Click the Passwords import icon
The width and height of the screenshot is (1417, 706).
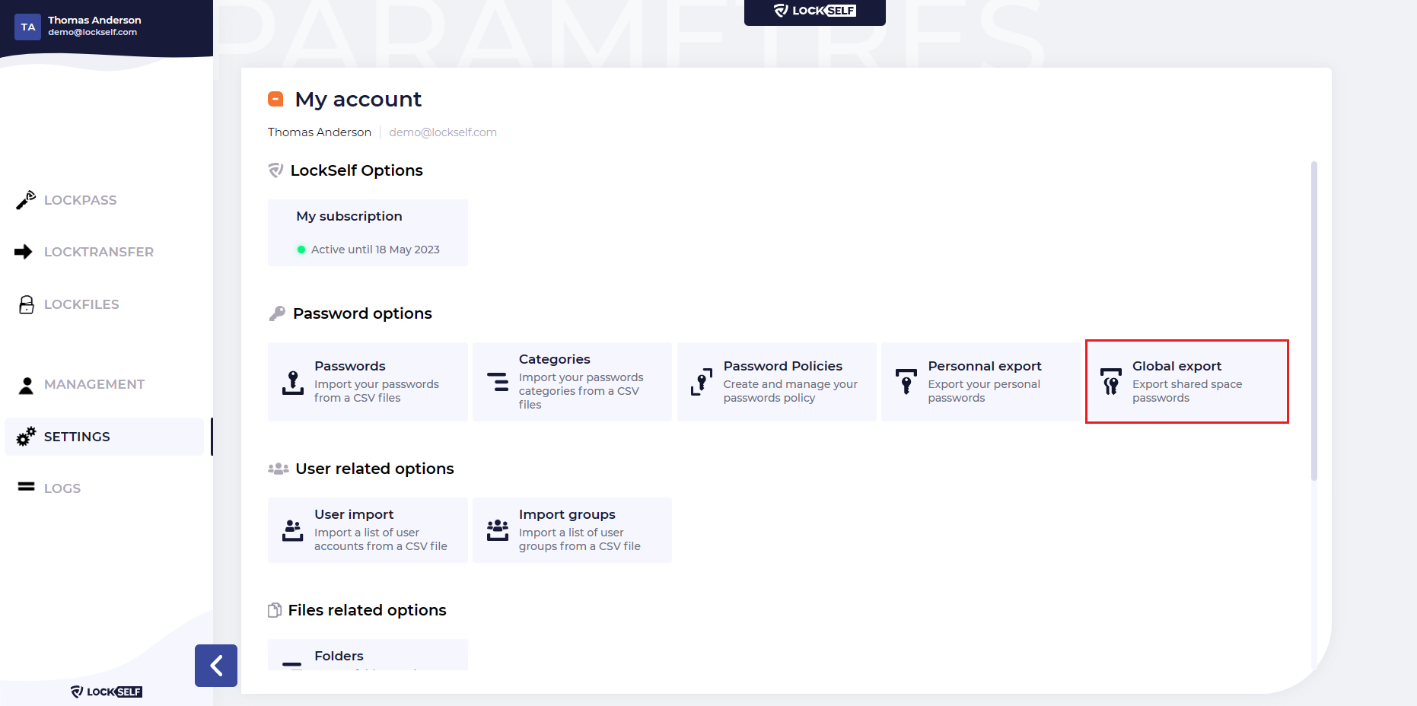[293, 382]
